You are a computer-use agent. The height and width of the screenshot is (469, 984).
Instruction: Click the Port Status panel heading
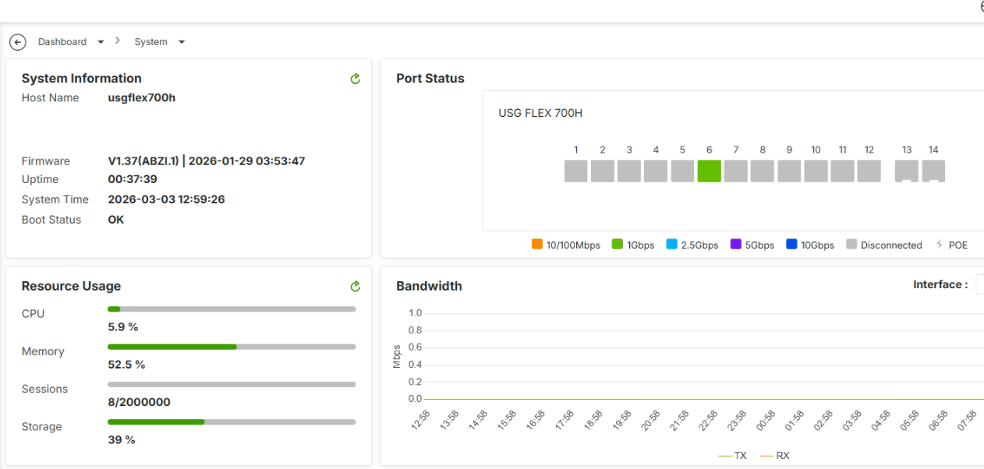click(x=430, y=79)
